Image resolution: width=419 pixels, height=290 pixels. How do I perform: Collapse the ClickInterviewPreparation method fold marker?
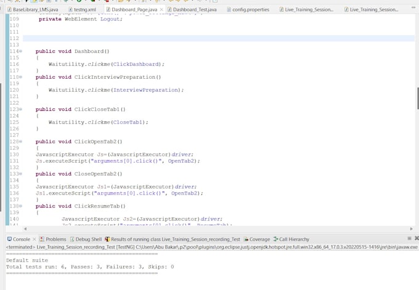click(x=20, y=77)
